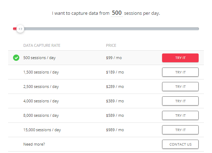Click the 500 sessions input field
The width and height of the screenshot is (212, 153).
[117, 13]
